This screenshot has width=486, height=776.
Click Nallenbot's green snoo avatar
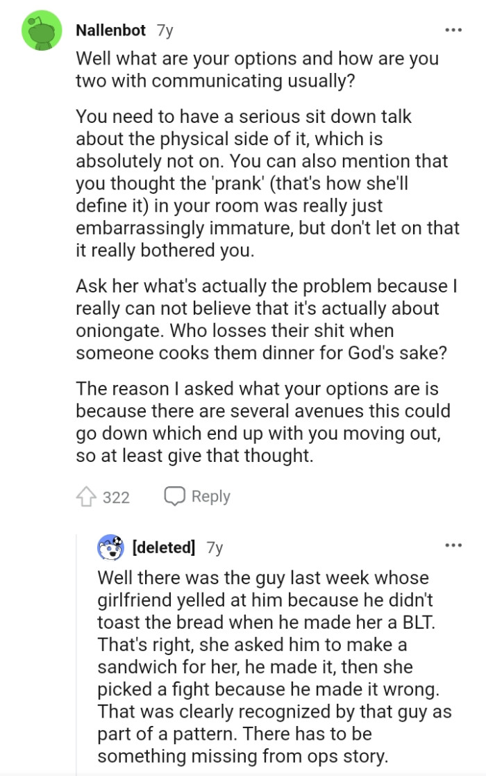(42, 31)
